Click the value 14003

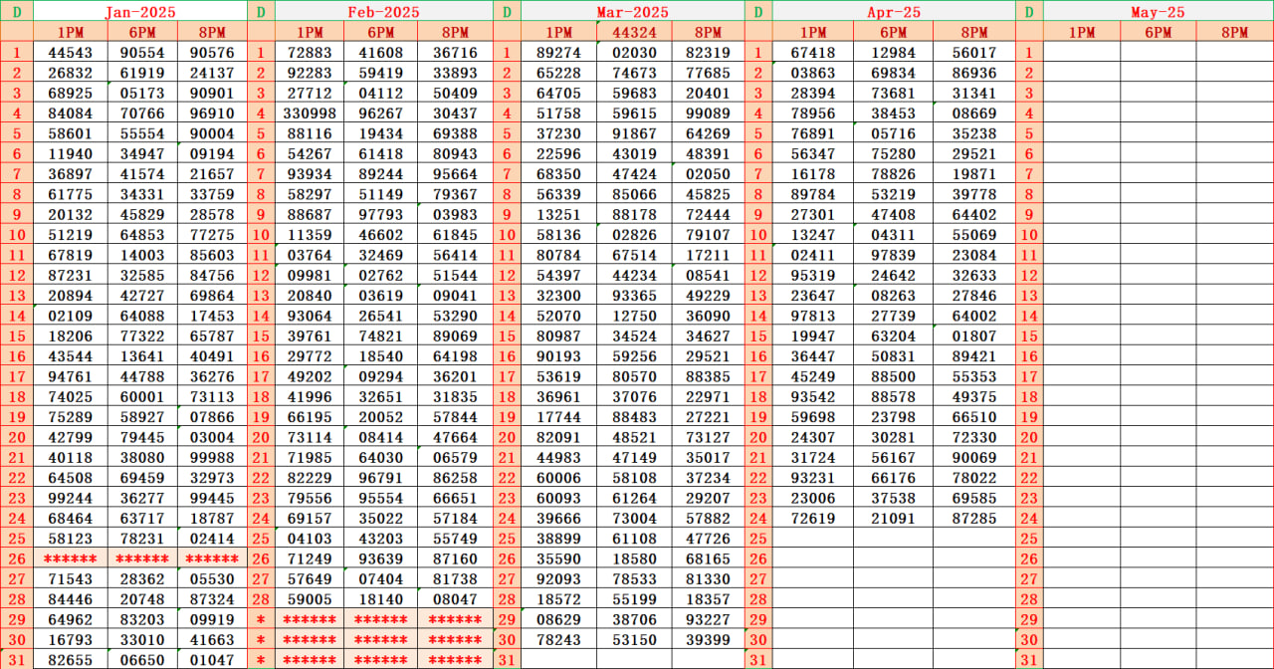click(142, 255)
